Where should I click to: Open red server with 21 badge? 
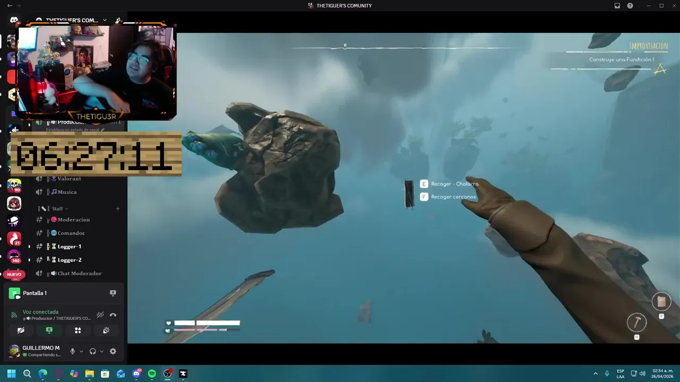click(x=14, y=239)
